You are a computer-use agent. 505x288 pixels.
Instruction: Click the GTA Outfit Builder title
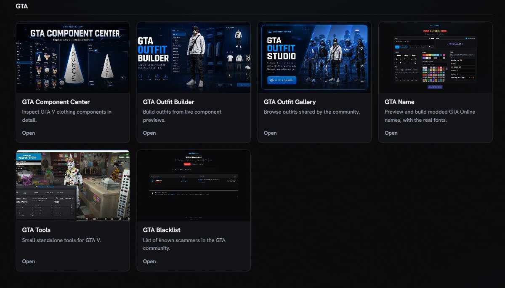tap(169, 102)
